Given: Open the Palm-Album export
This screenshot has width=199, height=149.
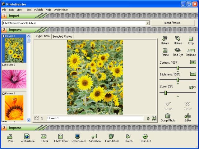Looking at the screenshot, I should point(112,138).
